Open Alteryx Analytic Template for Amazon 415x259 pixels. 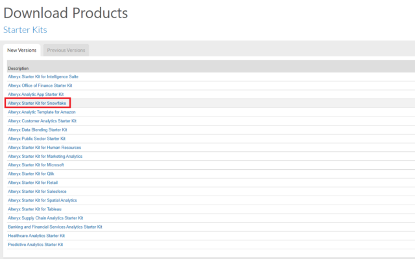pos(41,112)
